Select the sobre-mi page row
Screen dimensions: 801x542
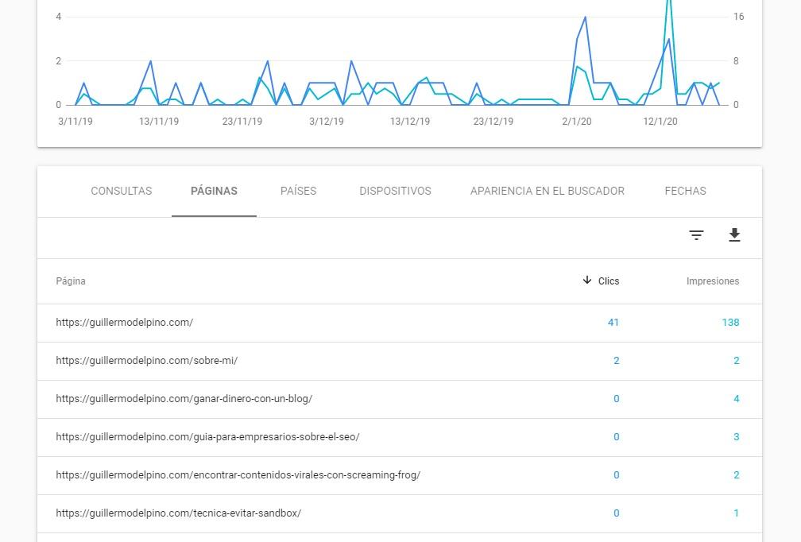click(147, 361)
